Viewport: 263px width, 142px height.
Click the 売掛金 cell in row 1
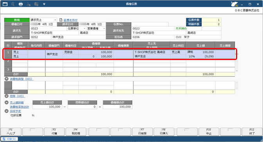[x=70, y=52]
